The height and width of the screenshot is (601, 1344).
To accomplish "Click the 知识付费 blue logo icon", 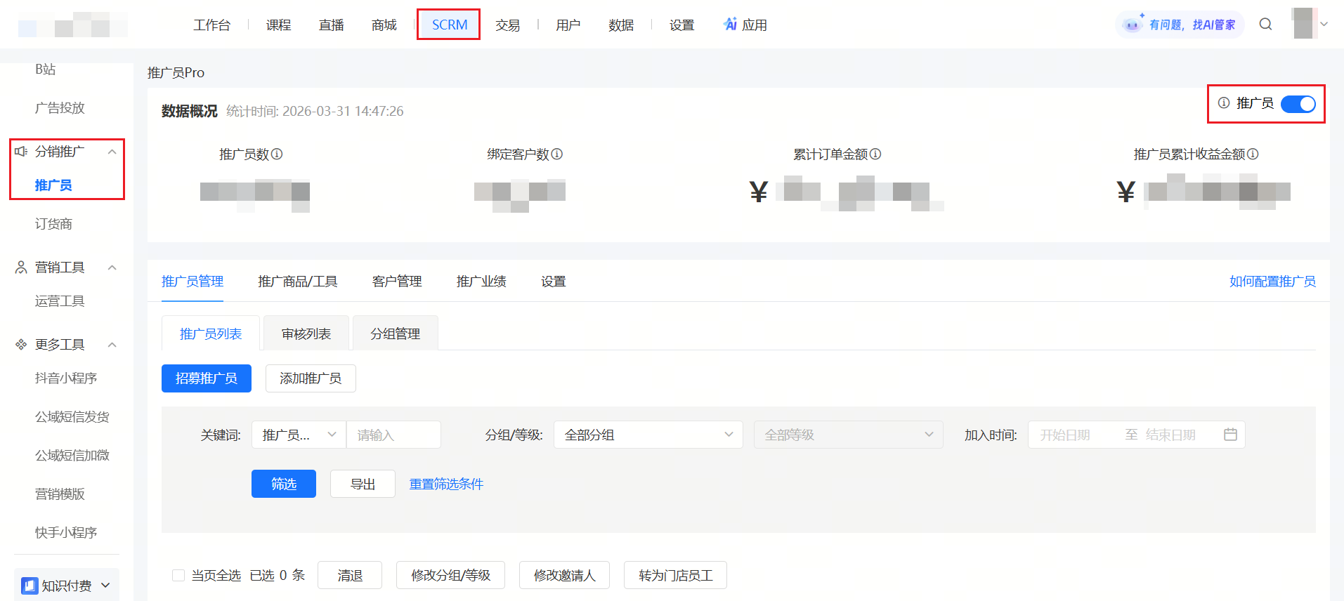I will 30,586.
